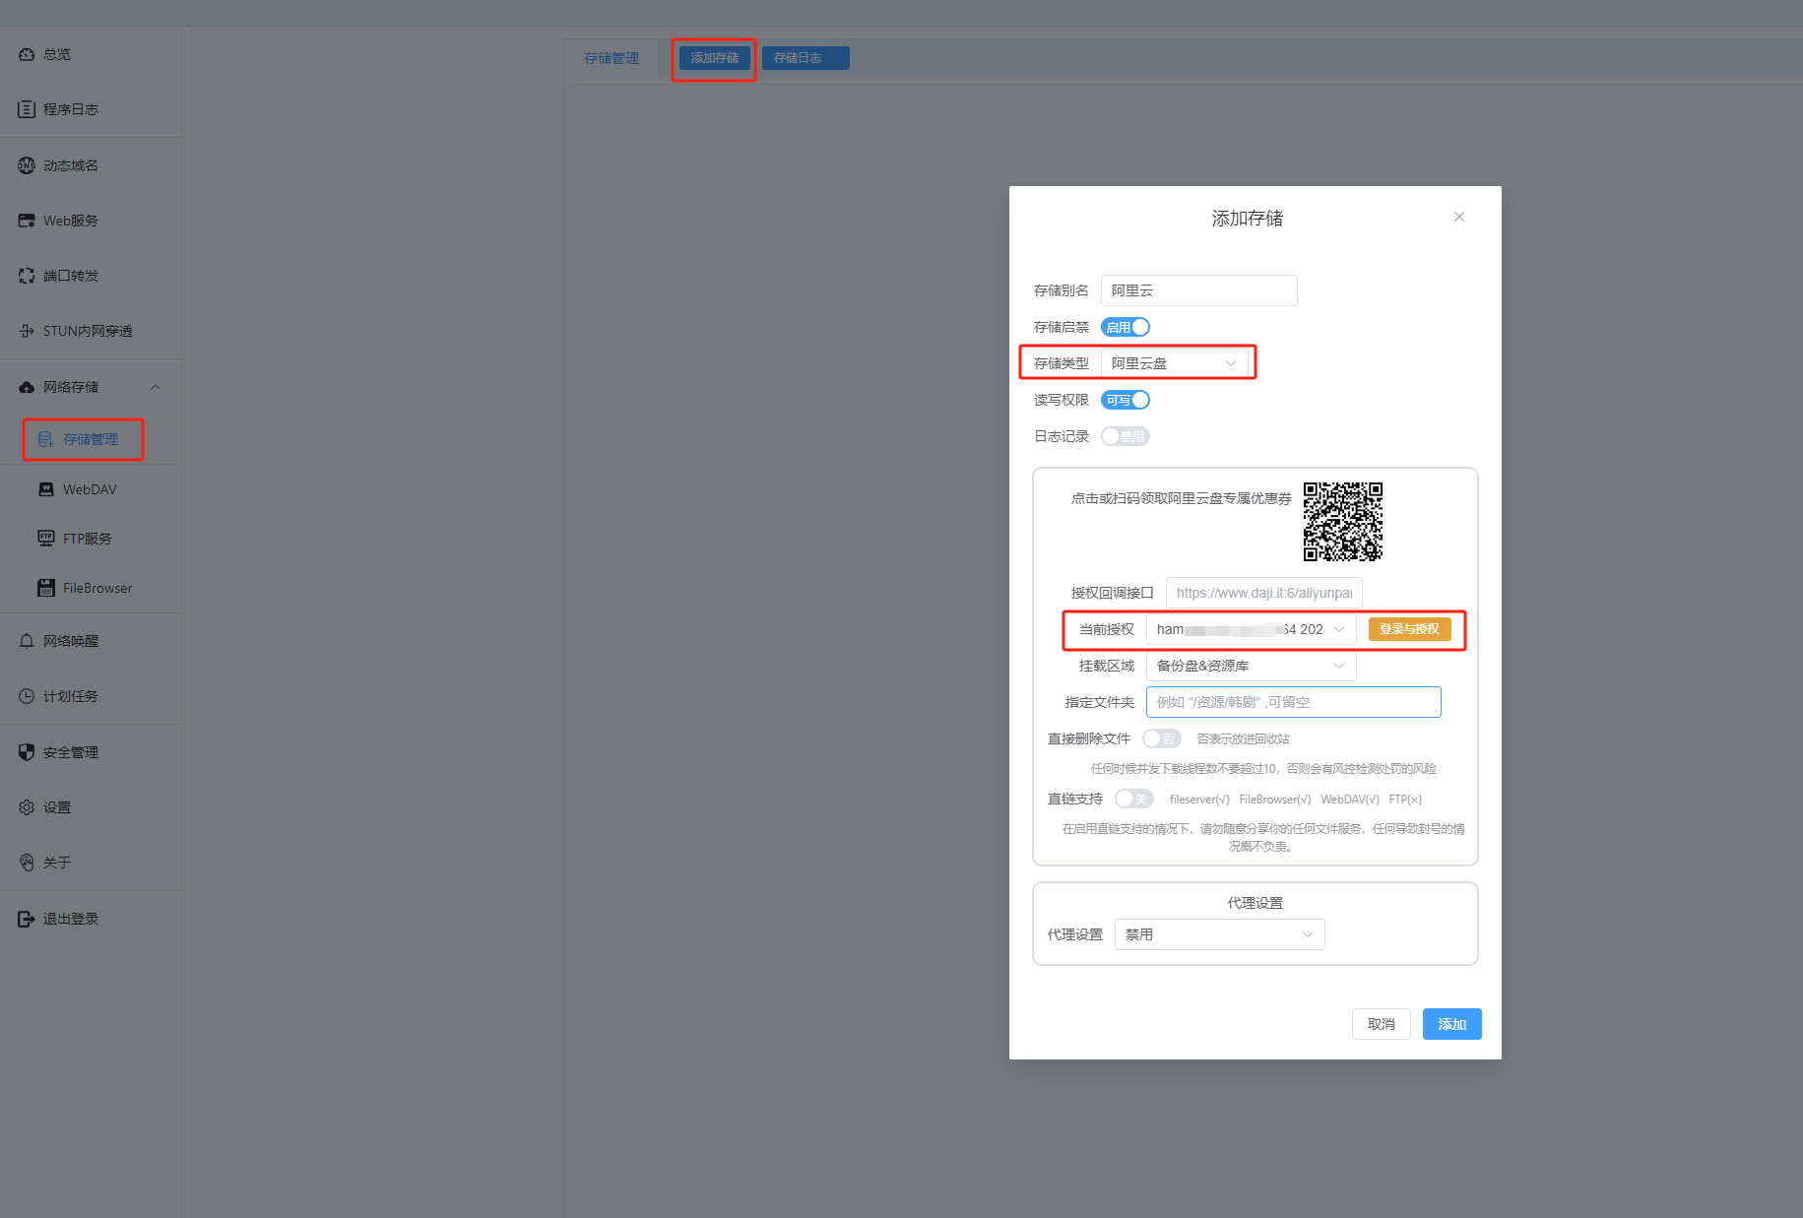Open the STUN内网穿透 sidebar icon
1803x1218 pixels.
[x=27, y=331]
